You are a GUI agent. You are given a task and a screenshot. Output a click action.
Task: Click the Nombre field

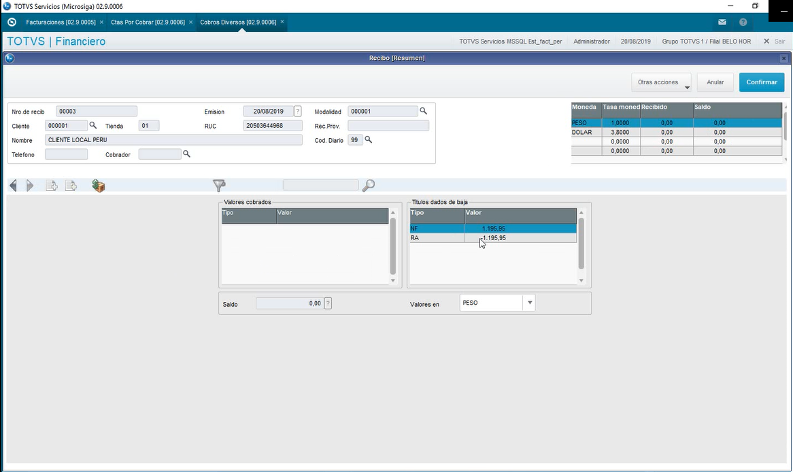tap(173, 139)
